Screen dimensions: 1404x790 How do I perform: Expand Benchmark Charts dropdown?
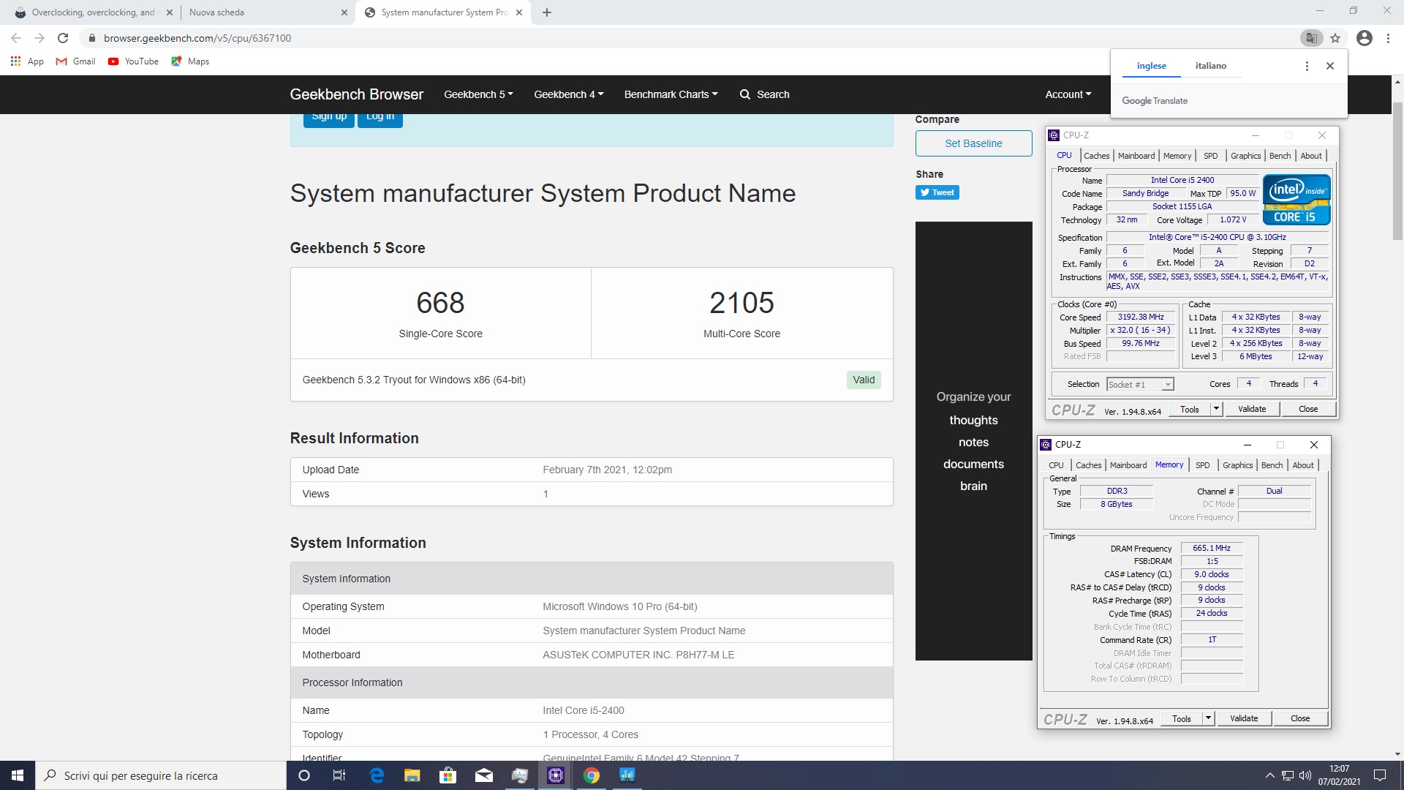tap(671, 94)
